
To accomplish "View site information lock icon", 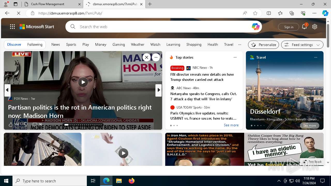I will coord(33,13).
